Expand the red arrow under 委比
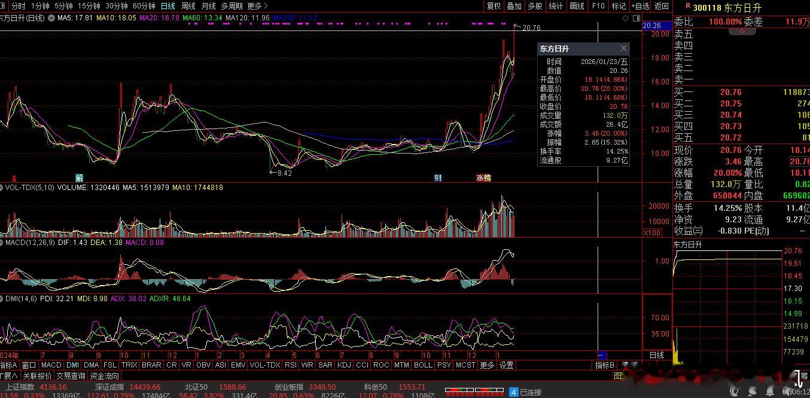This screenshot has width=810, height=398. [x=742, y=31]
